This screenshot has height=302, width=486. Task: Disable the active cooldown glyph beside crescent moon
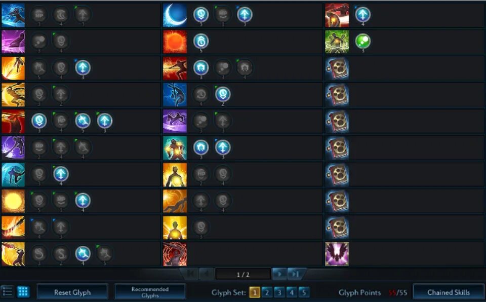pos(201,15)
